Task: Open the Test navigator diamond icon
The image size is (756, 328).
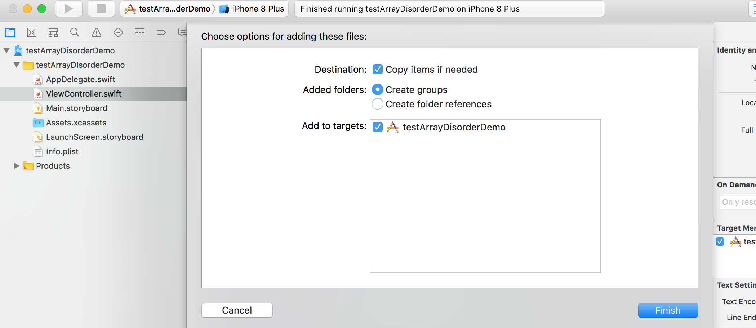Action: pyautogui.click(x=118, y=32)
